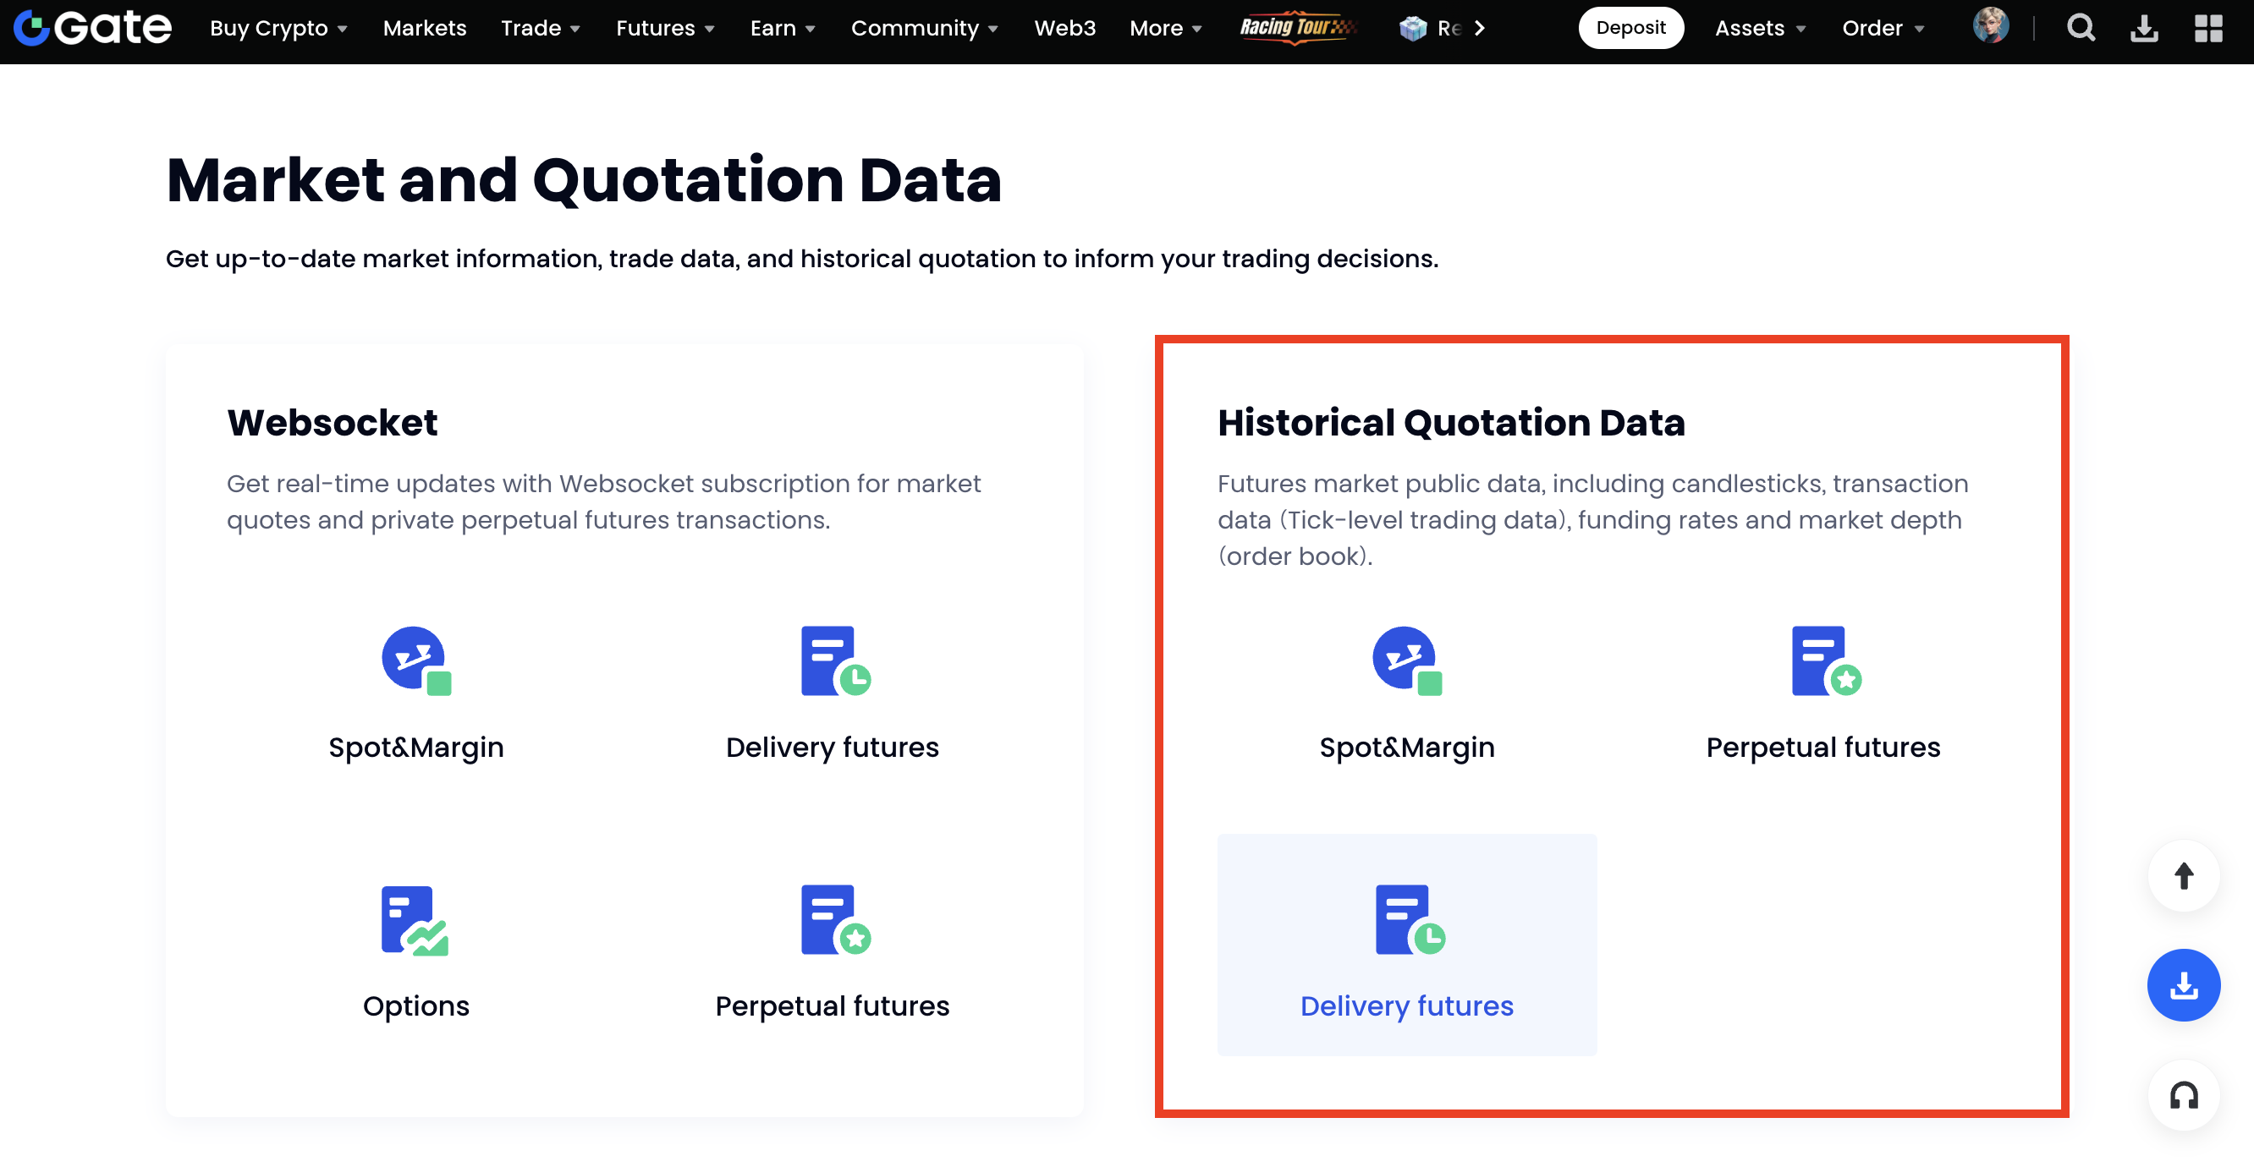Expand the Assets dropdown
The image size is (2254, 1167).
tap(1760, 28)
